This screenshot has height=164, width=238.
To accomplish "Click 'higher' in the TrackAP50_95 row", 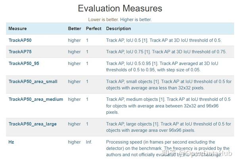I will coord(74,63).
